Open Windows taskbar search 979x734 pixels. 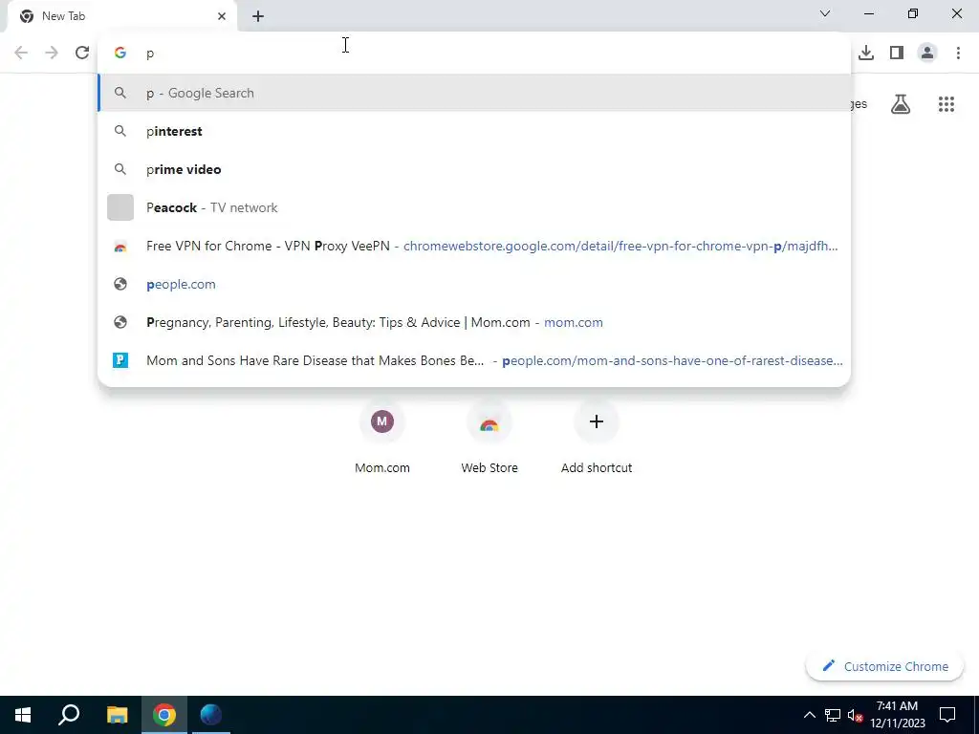click(x=69, y=715)
